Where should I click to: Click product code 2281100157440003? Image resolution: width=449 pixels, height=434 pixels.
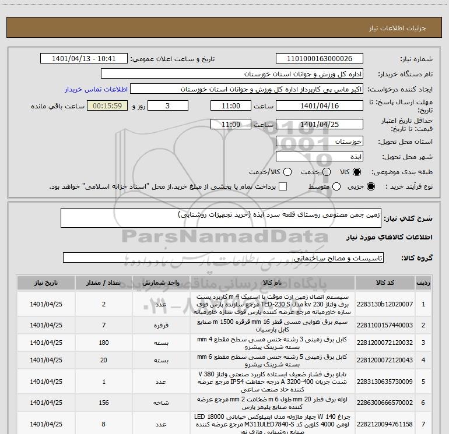click(385, 325)
